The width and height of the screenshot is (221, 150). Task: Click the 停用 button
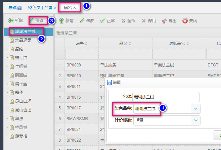149,21
